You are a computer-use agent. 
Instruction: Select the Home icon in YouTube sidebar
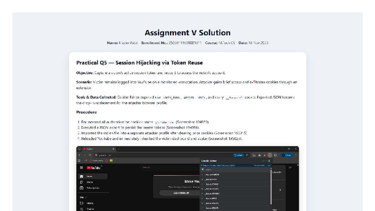coord(81,176)
